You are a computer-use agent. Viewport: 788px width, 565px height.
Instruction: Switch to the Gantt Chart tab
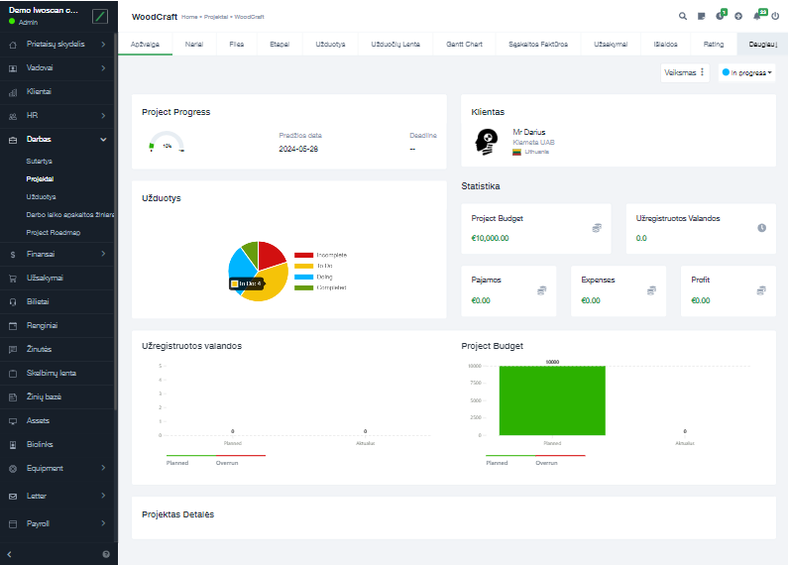(465, 45)
